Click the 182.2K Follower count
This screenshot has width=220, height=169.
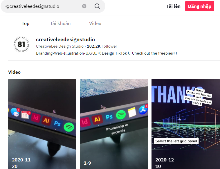102,46
